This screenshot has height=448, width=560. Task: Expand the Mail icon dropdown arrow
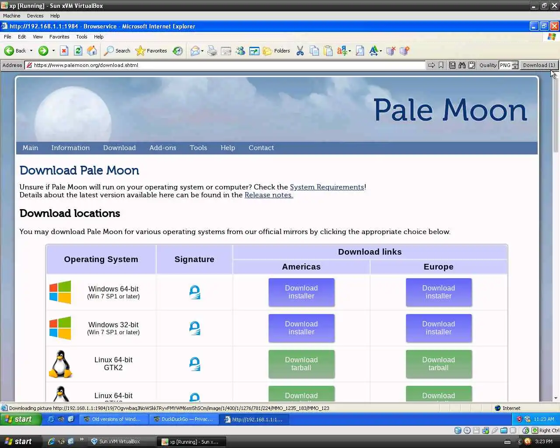[x=202, y=51]
